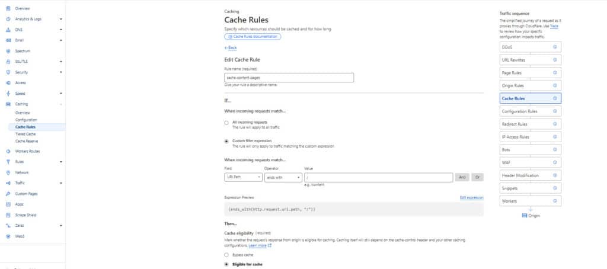
Task: Click the Edit expression link
Action: point(471,198)
